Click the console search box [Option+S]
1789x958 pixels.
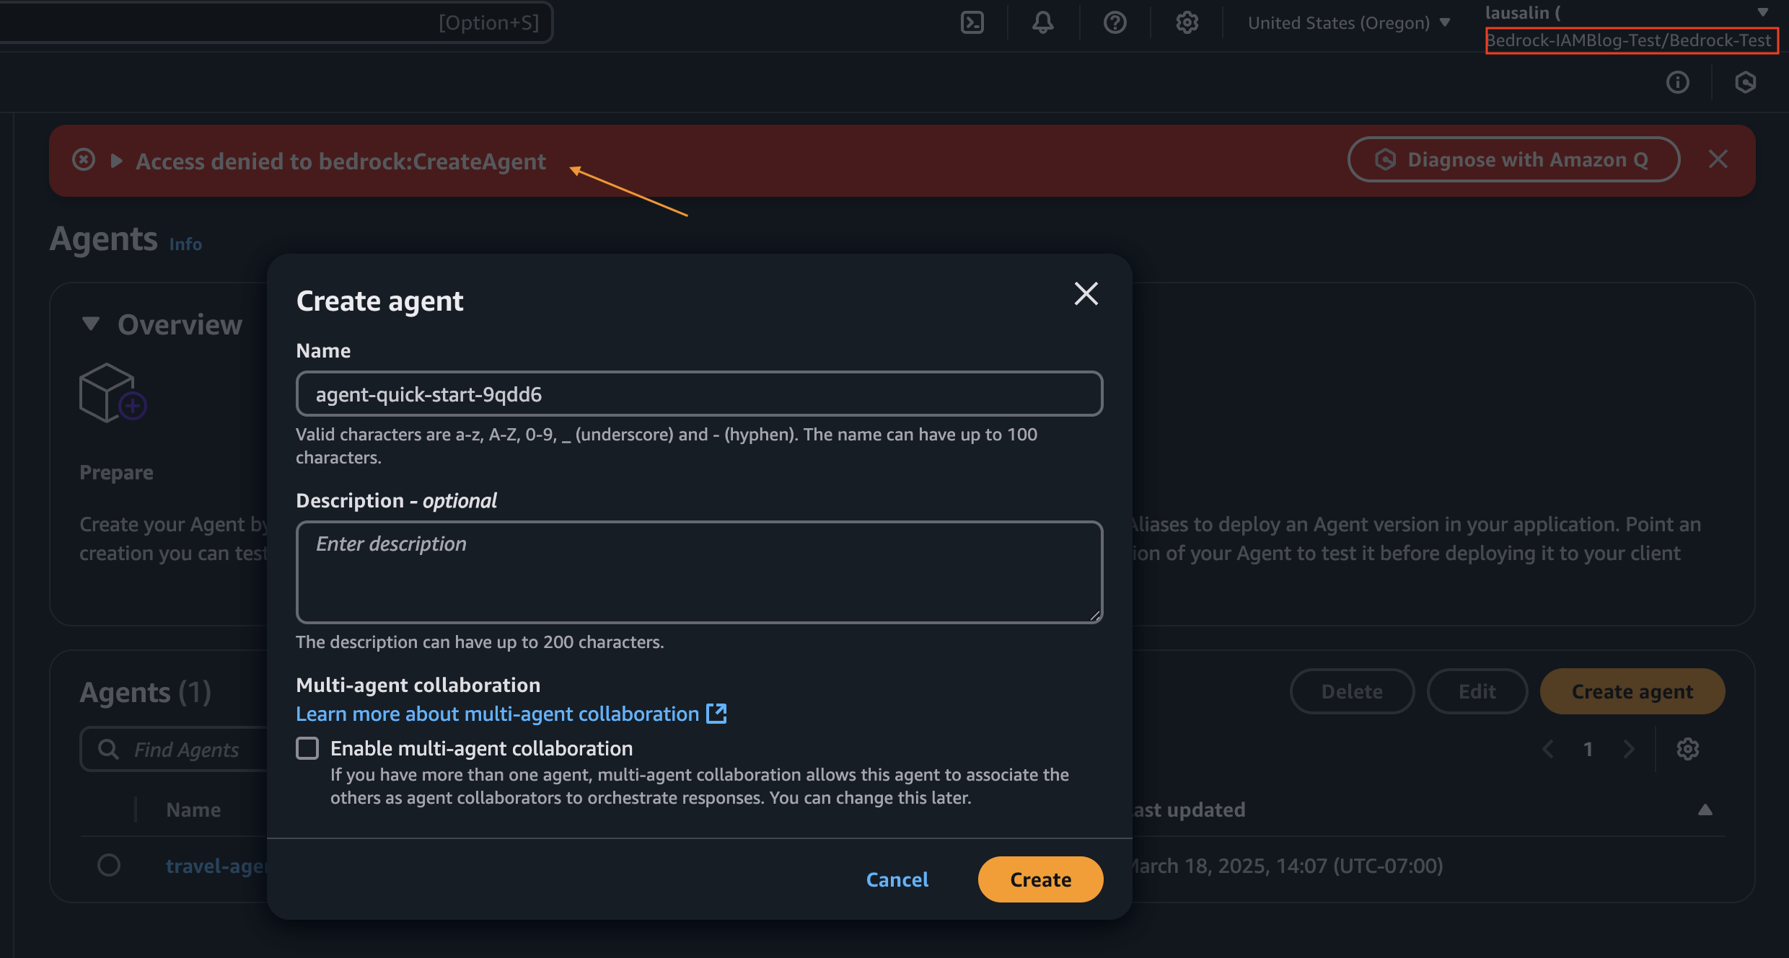click(x=276, y=23)
